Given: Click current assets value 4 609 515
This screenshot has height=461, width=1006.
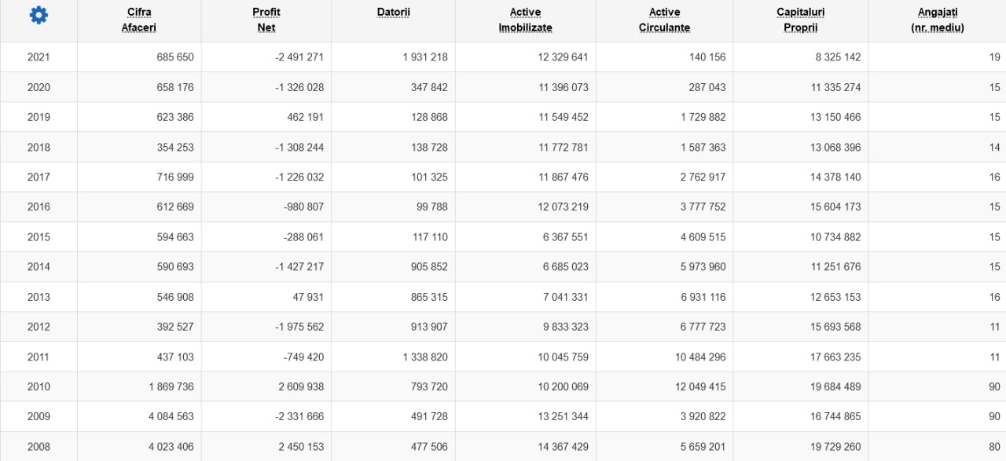Looking at the screenshot, I should click(x=703, y=236).
